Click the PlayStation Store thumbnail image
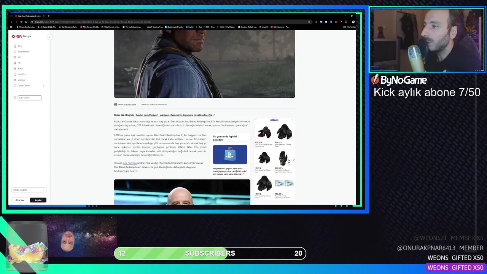The image size is (487, 274). [230, 155]
